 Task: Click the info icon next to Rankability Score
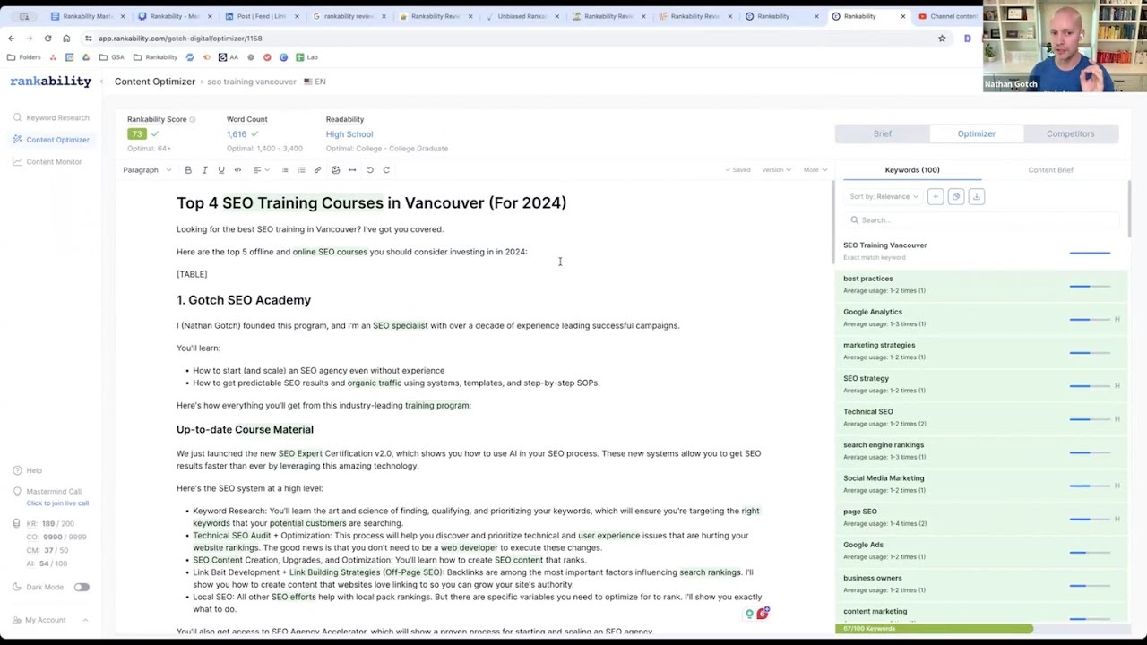[192, 119]
